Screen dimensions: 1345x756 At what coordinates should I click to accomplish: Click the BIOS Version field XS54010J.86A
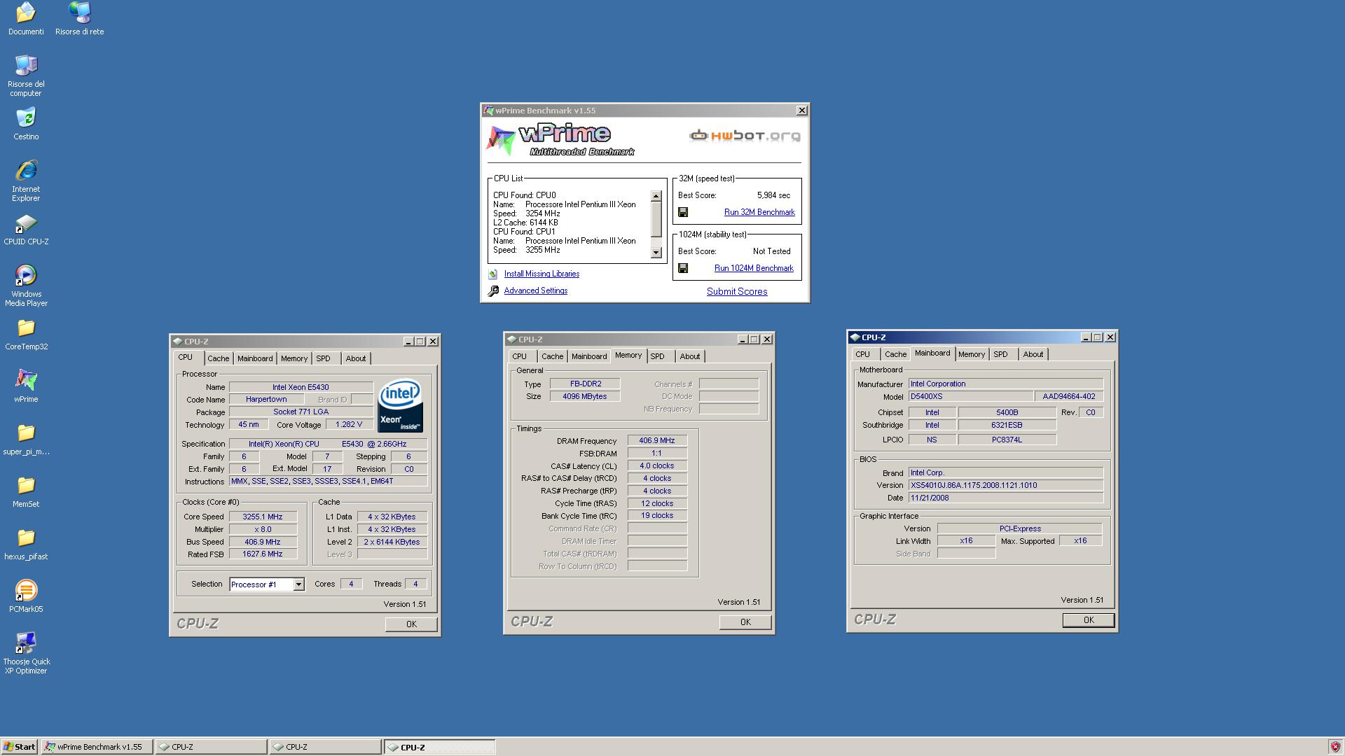pyautogui.click(x=1006, y=485)
